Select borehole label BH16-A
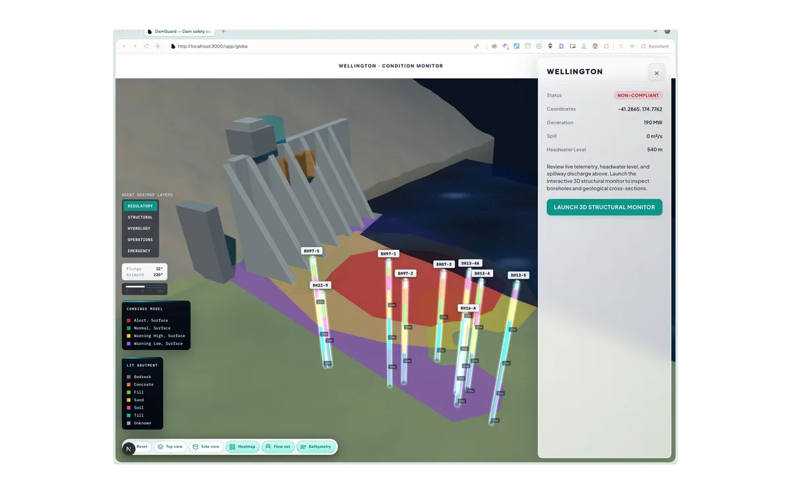The height and width of the screenshot is (494, 791). coord(468,308)
